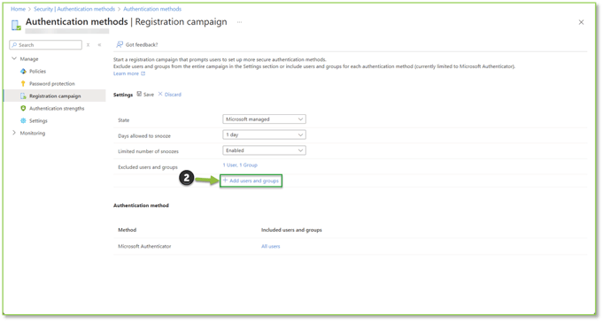Open the State dropdown
603x322 pixels.
[x=264, y=119]
